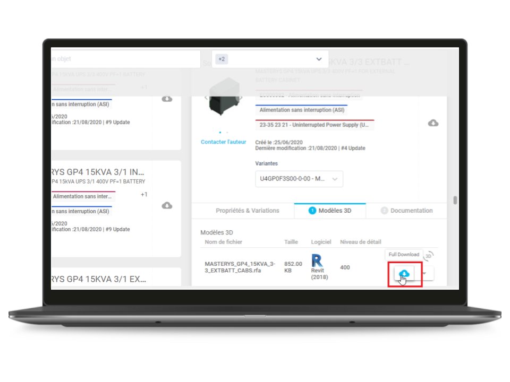Click the detail level value 400
Viewport: 510px width, 382px height.
coord(345,267)
